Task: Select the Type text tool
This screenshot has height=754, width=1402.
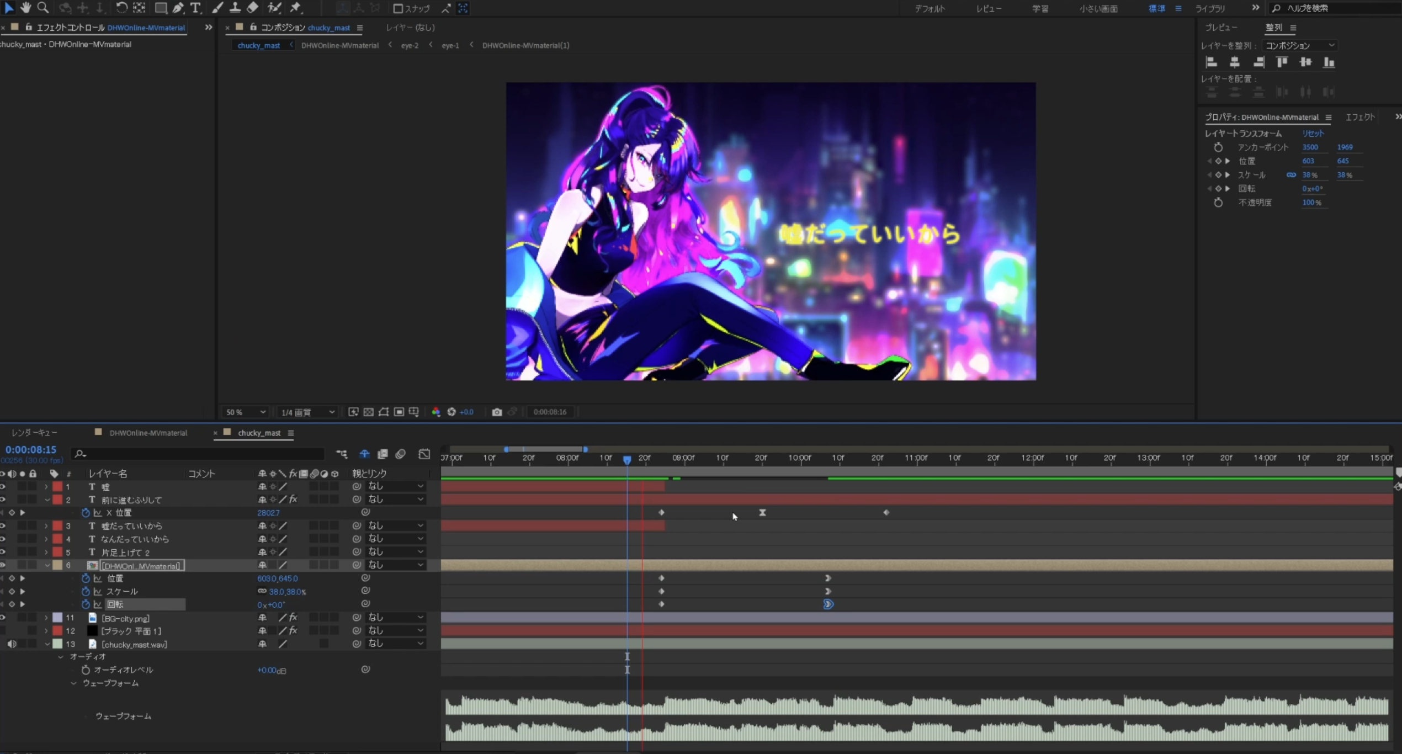Action: click(195, 8)
